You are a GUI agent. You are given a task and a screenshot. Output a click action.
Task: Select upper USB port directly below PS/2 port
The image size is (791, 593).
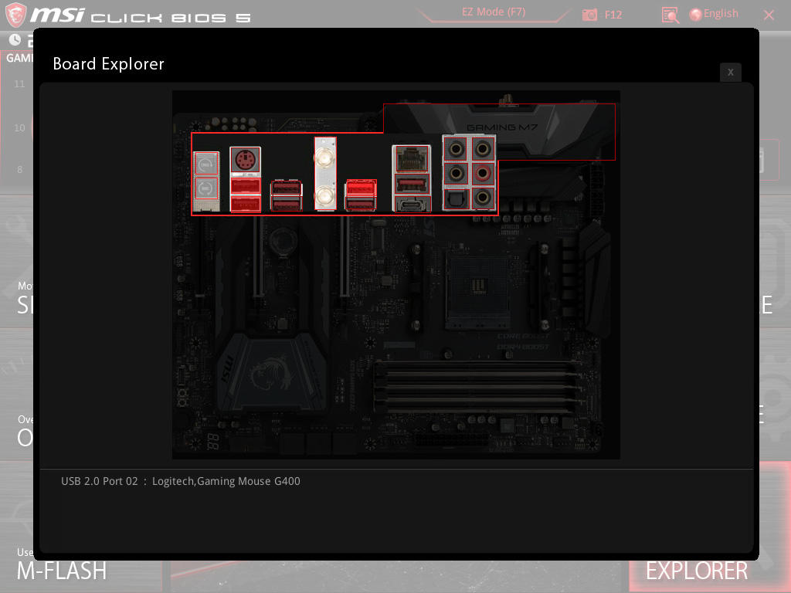pyautogui.click(x=245, y=186)
